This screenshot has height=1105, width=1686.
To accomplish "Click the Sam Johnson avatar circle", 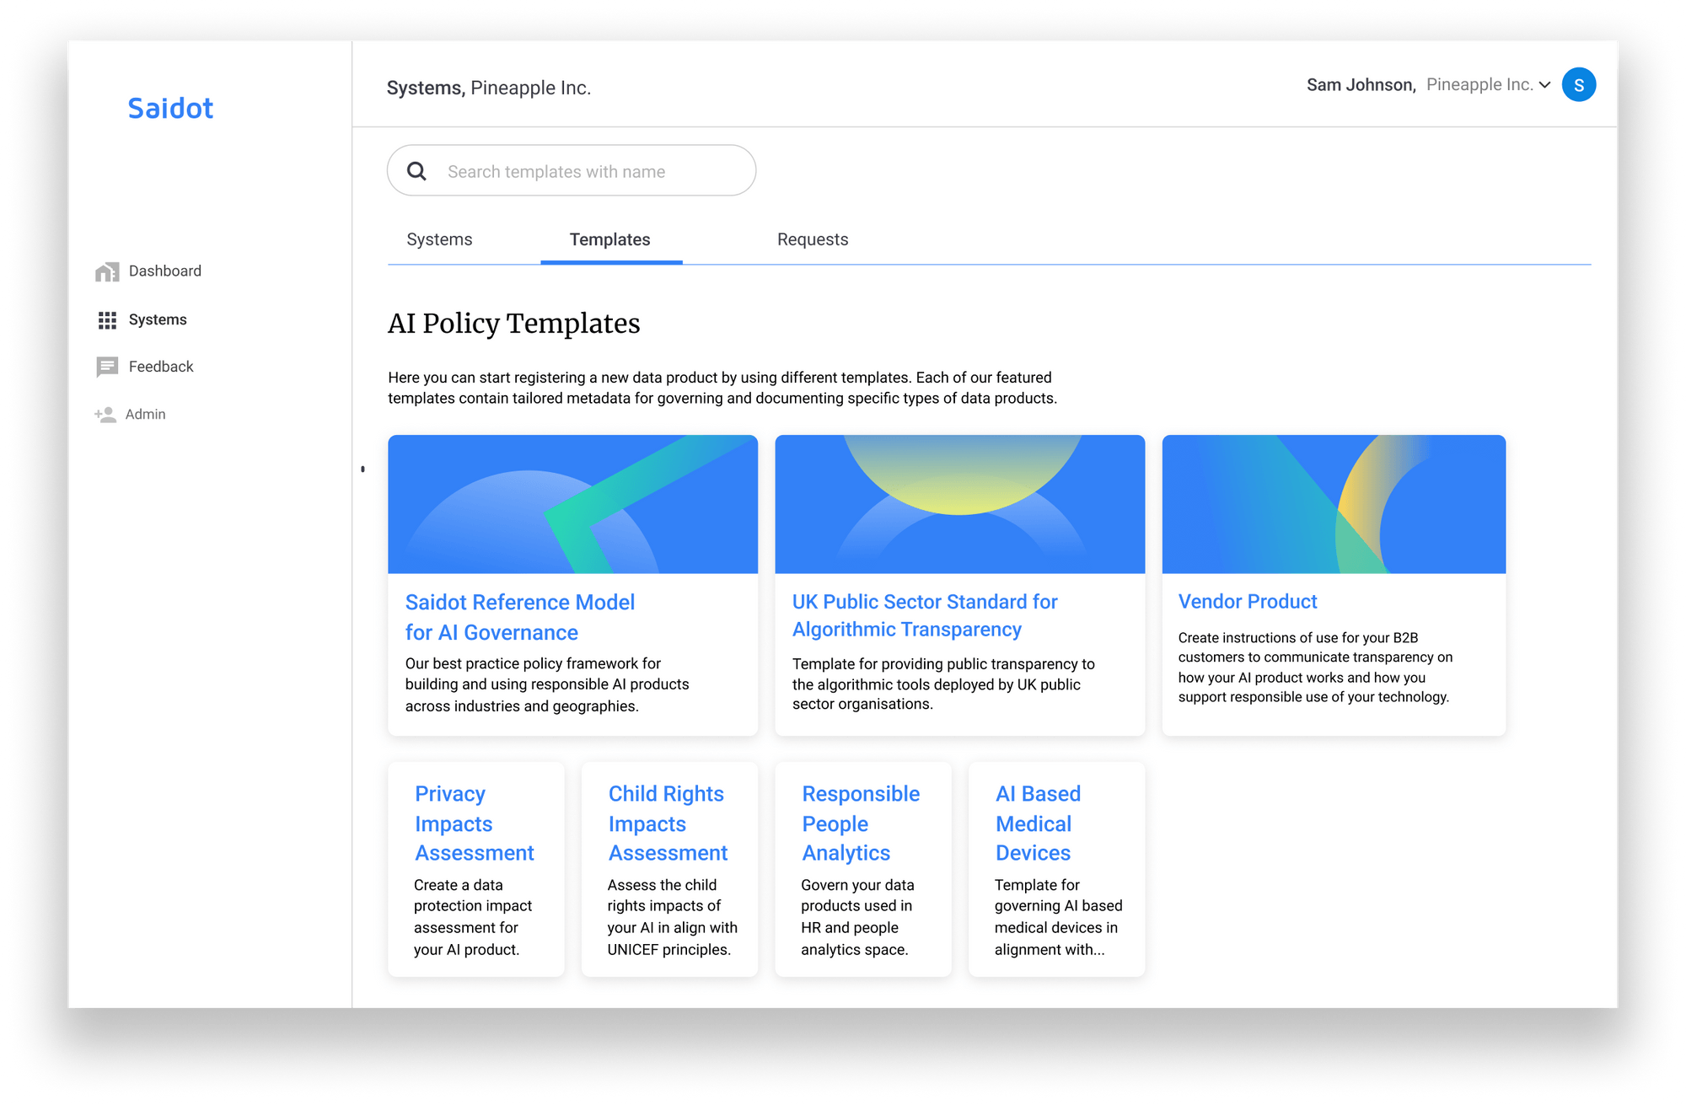I will coord(1579,84).
